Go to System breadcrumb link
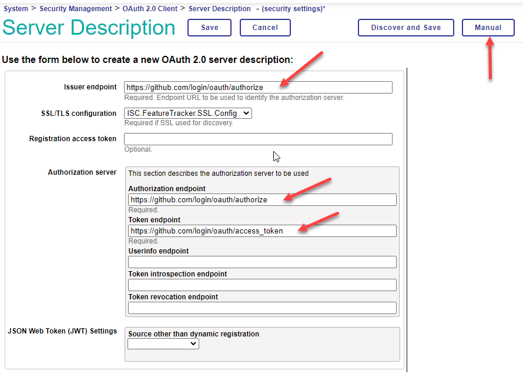The height and width of the screenshot is (377, 523). (x=16, y=9)
